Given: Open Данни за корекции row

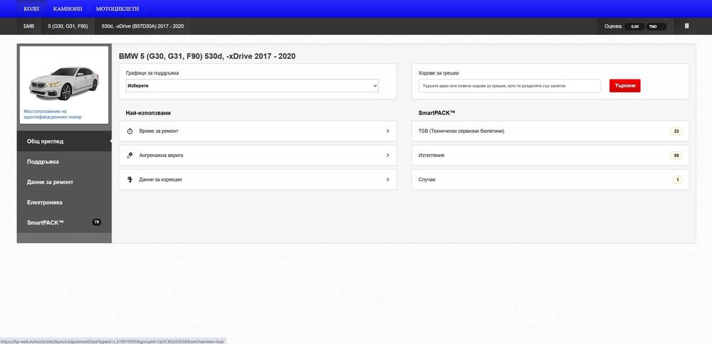Looking at the screenshot, I should pos(258,180).
